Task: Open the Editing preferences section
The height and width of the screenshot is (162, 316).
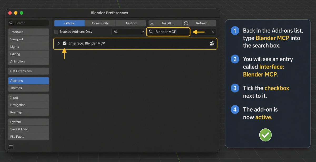Action: point(28,54)
